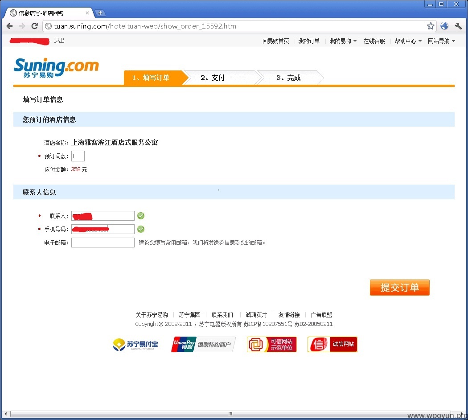Click the 可信网站示范单位 badge
Viewport: 468px width, 420px height.
(x=271, y=345)
